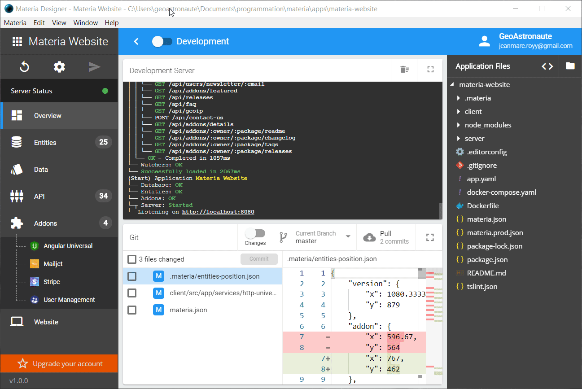The width and height of the screenshot is (582, 389).
Task: Click the Dockerfile whale icon
Action: (459, 206)
